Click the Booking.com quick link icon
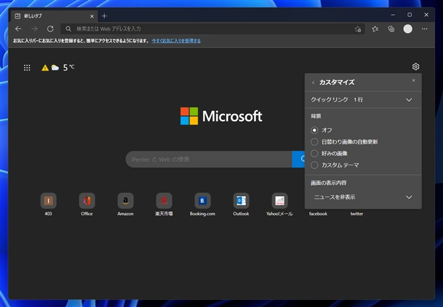 tap(203, 200)
